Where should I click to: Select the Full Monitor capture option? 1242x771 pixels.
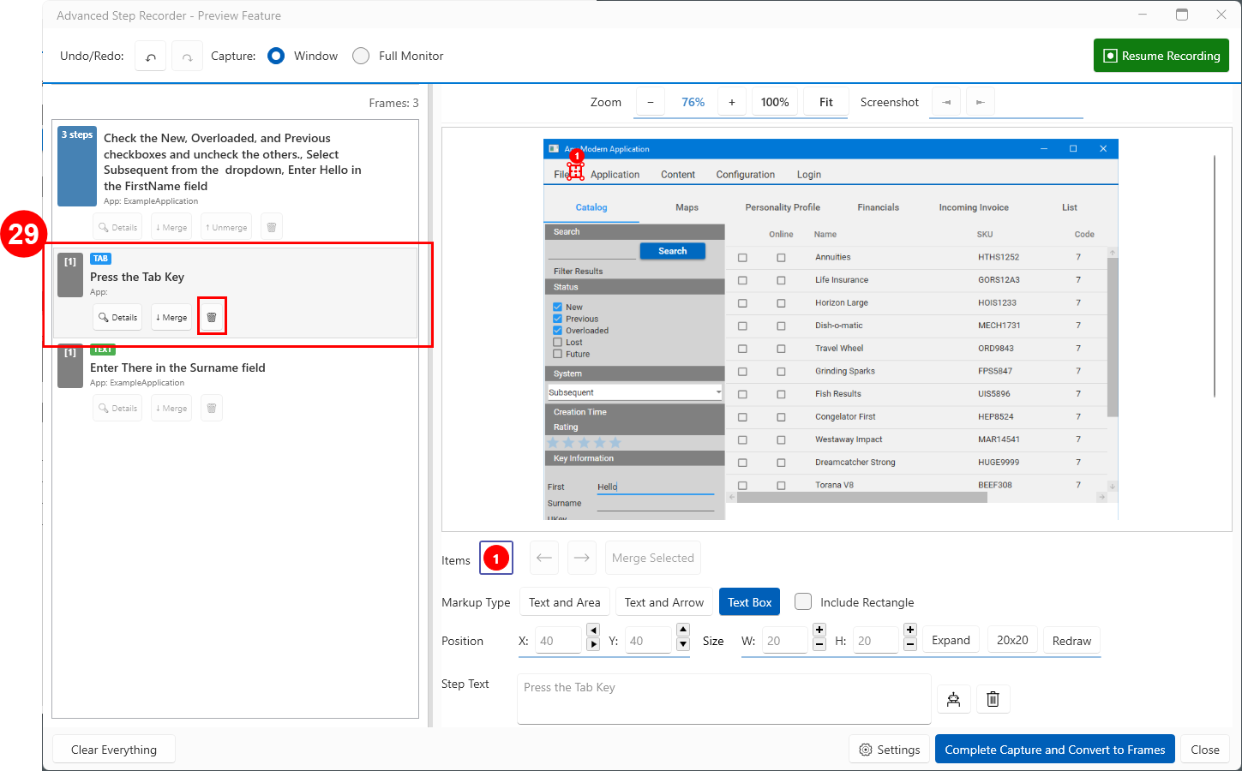[x=362, y=56]
